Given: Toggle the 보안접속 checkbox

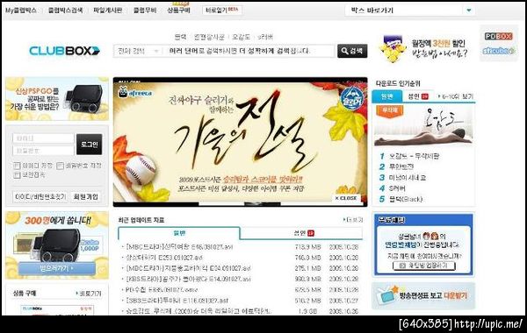Looking at the screenshot, I should click(x=17, y=175).
